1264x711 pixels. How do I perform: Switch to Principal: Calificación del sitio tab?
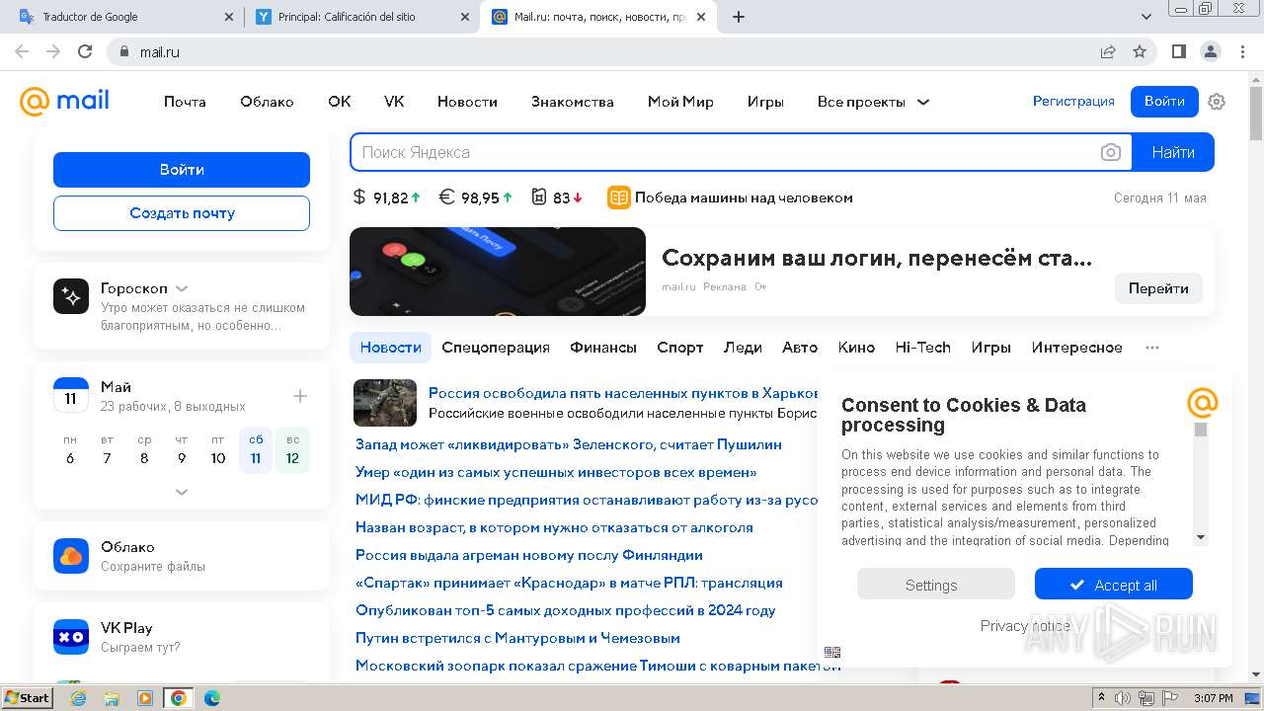click(x=361, y=17)
